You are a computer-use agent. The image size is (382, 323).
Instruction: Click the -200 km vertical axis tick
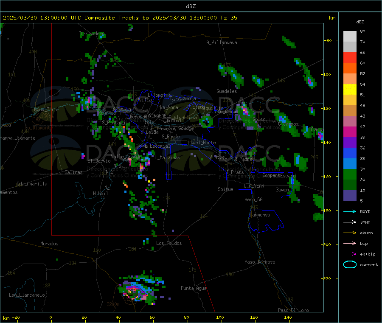(x=326, y=244)
